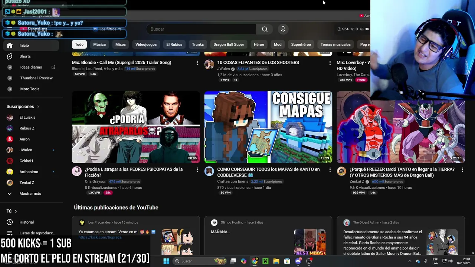Open Discord from taskbar
Image resolution: width=475 pixels, height=267 pixels.
pos(298,261)
